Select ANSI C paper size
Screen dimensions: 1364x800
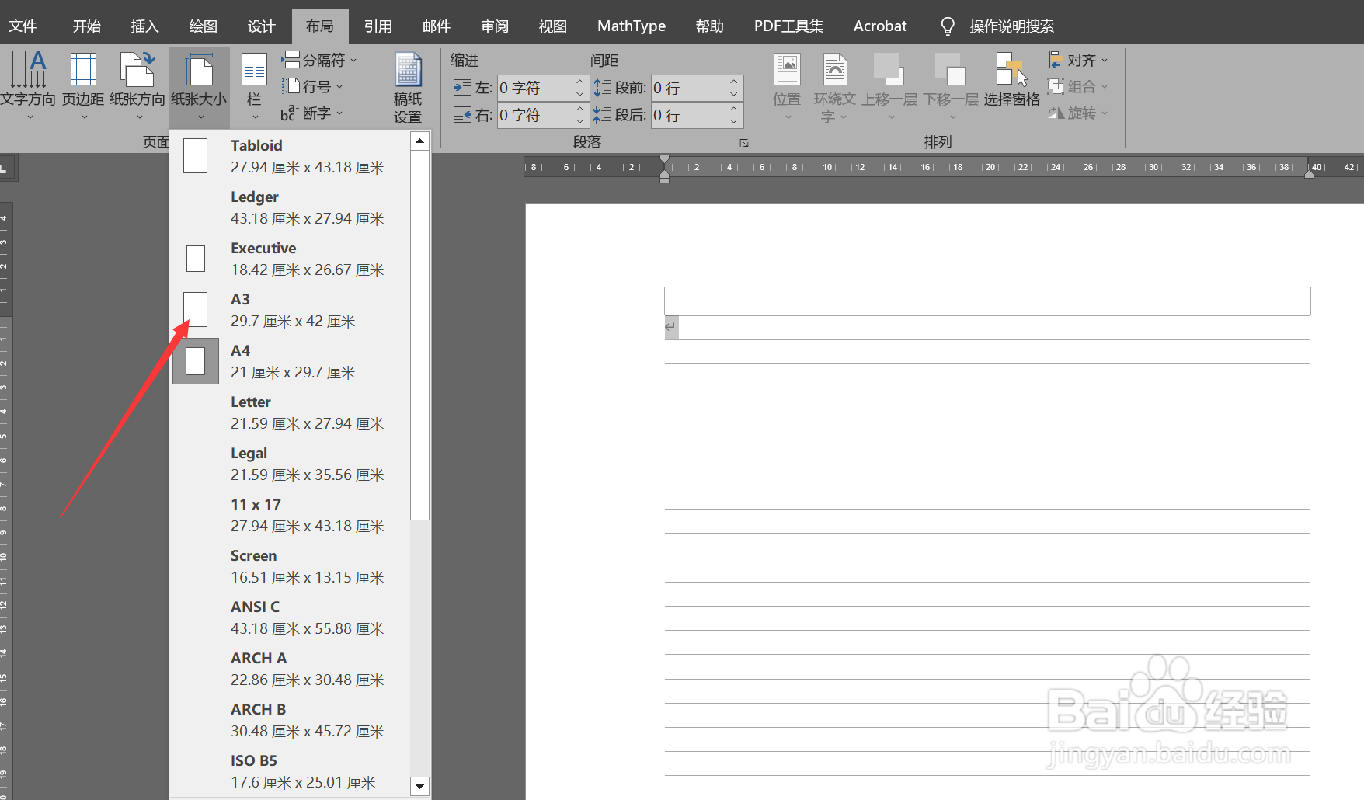coord(290,617)
